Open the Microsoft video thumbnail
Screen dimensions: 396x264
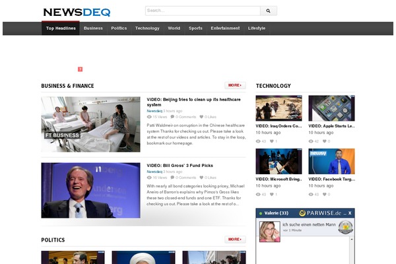[x=279, y=161]
